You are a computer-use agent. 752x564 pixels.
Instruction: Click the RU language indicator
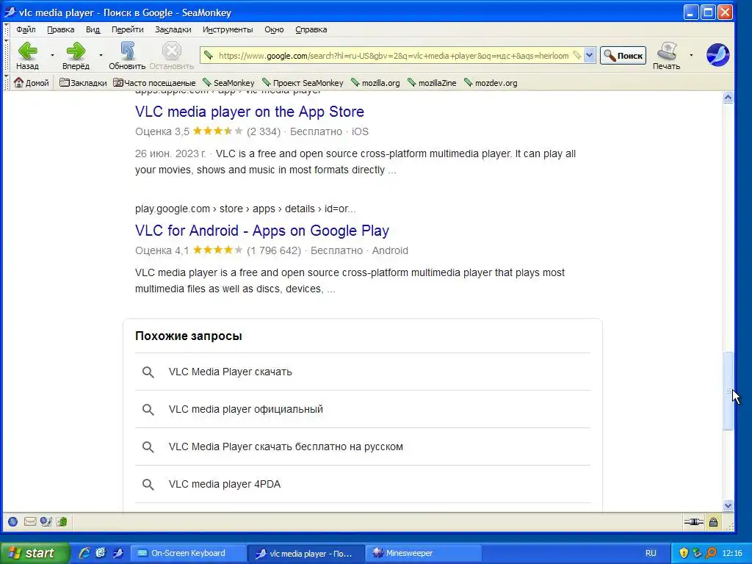point(651,553)
